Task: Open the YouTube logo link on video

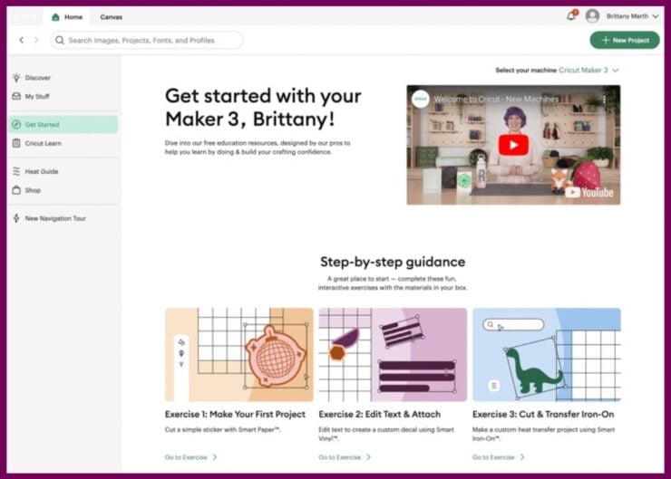Action: tap(589, 192)
